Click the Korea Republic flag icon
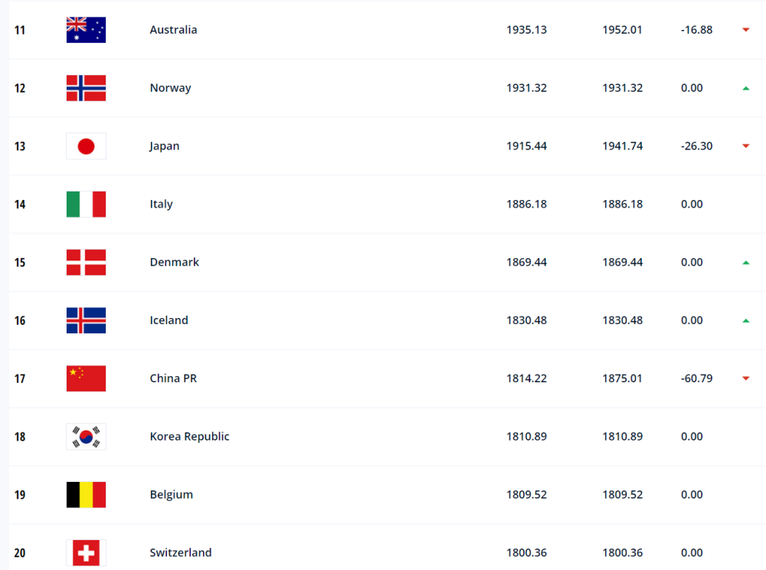 (x=86, y=437)
